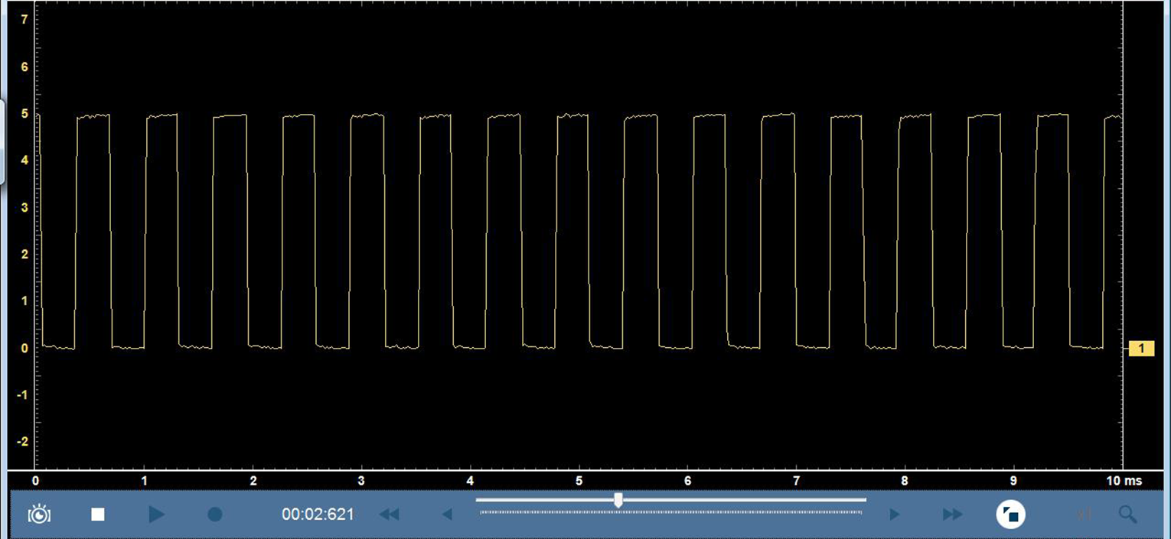The height and width of the screenshot is (539, 1171).
Task: Click the 10 ms time axis label
Action: pyautogui.click(x=1124, y=481)
